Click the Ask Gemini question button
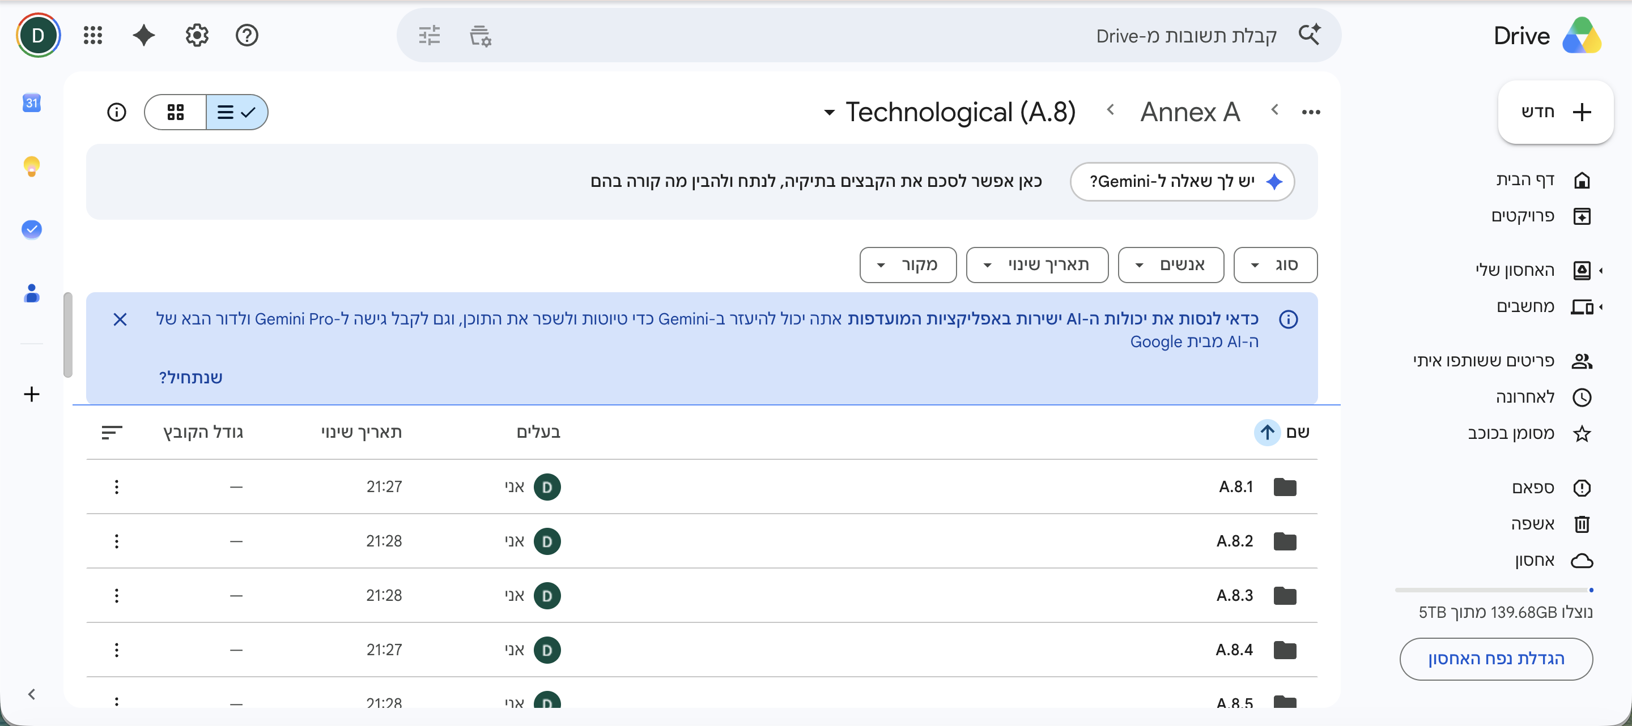This screenshot has height=726, width=1632. pyautogui.click(x=1182, y=182)
